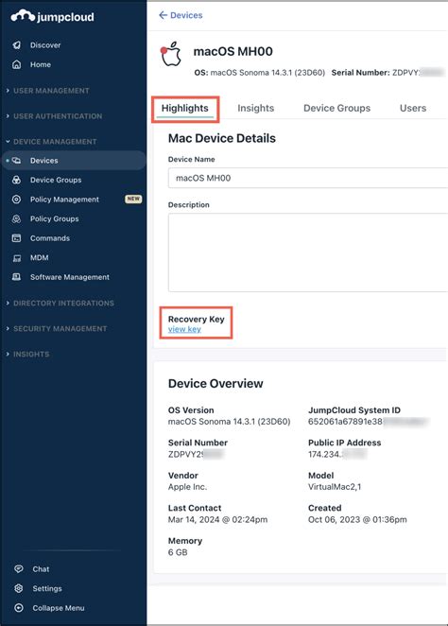Open the MDM sidebar icon
448x626 pixels.
pyautogui.click(x=16, y=258)
